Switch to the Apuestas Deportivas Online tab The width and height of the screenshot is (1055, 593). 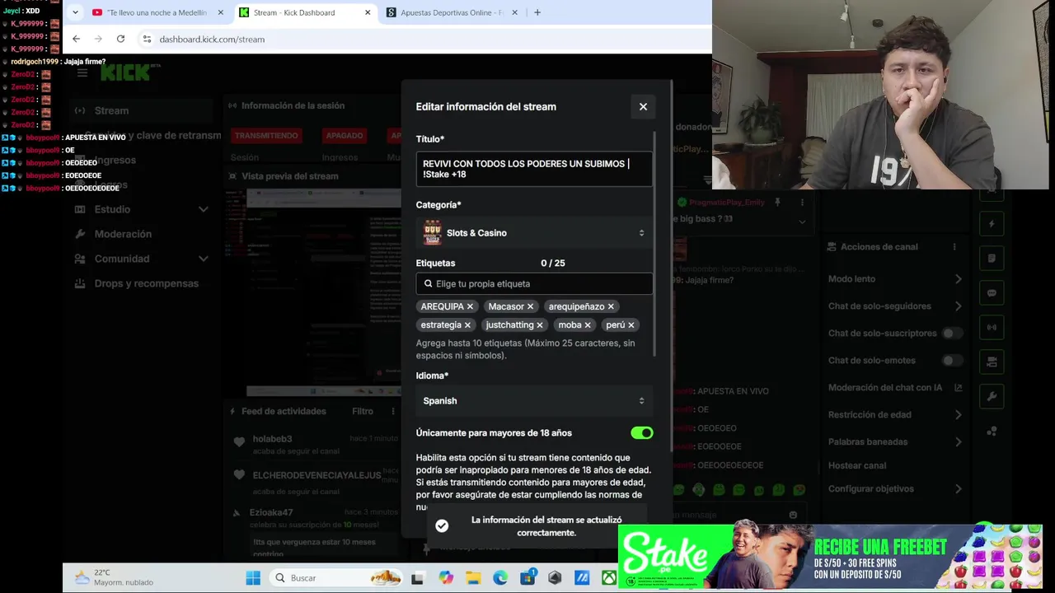click(x=452, y=12)
